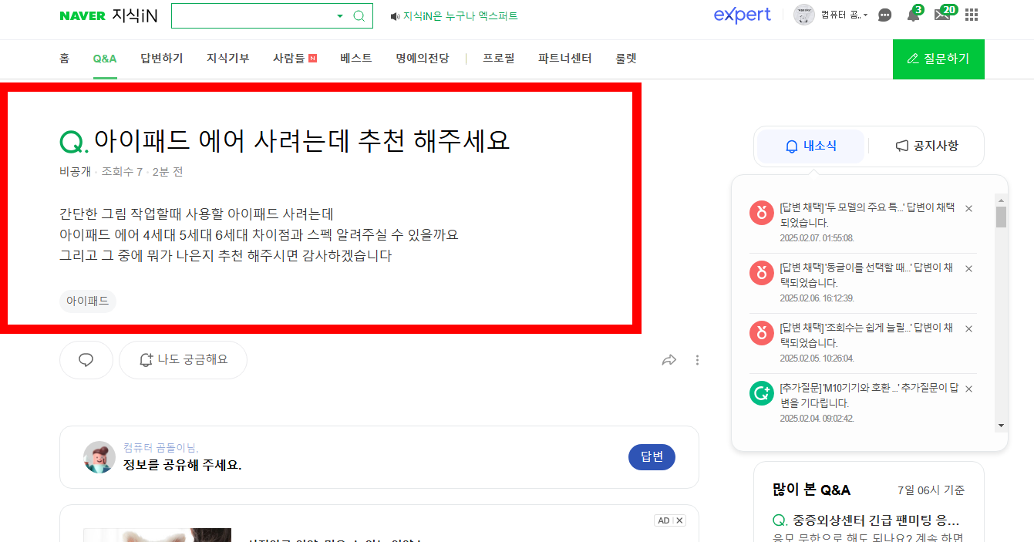1034x542 pixels.
Task: Click the 많이 본 Q&A heading
Action: (811, 490)
